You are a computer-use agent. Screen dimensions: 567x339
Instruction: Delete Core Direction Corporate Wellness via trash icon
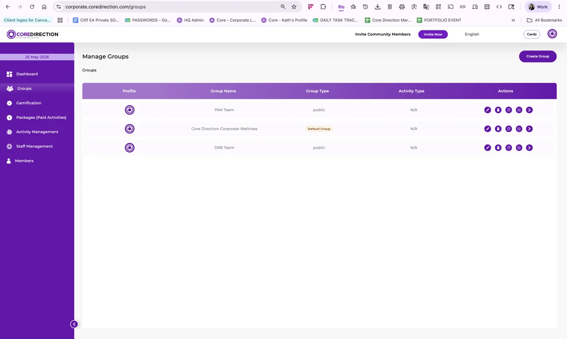[498, 129]
